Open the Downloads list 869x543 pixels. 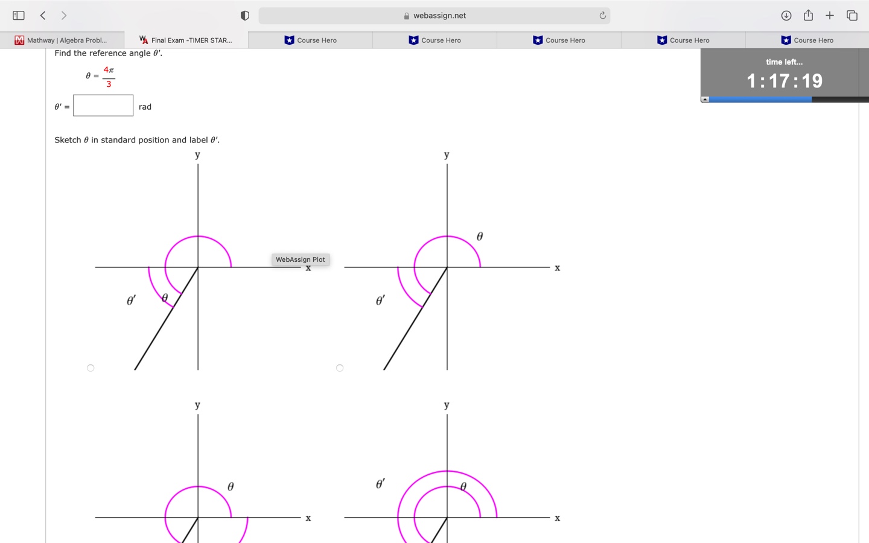786,15
